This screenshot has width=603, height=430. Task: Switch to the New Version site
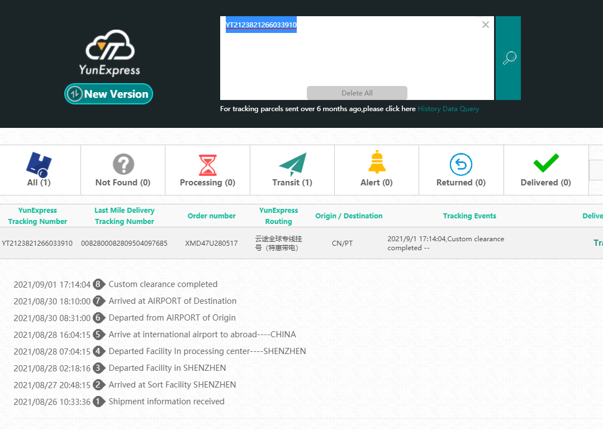pos(109,94)
